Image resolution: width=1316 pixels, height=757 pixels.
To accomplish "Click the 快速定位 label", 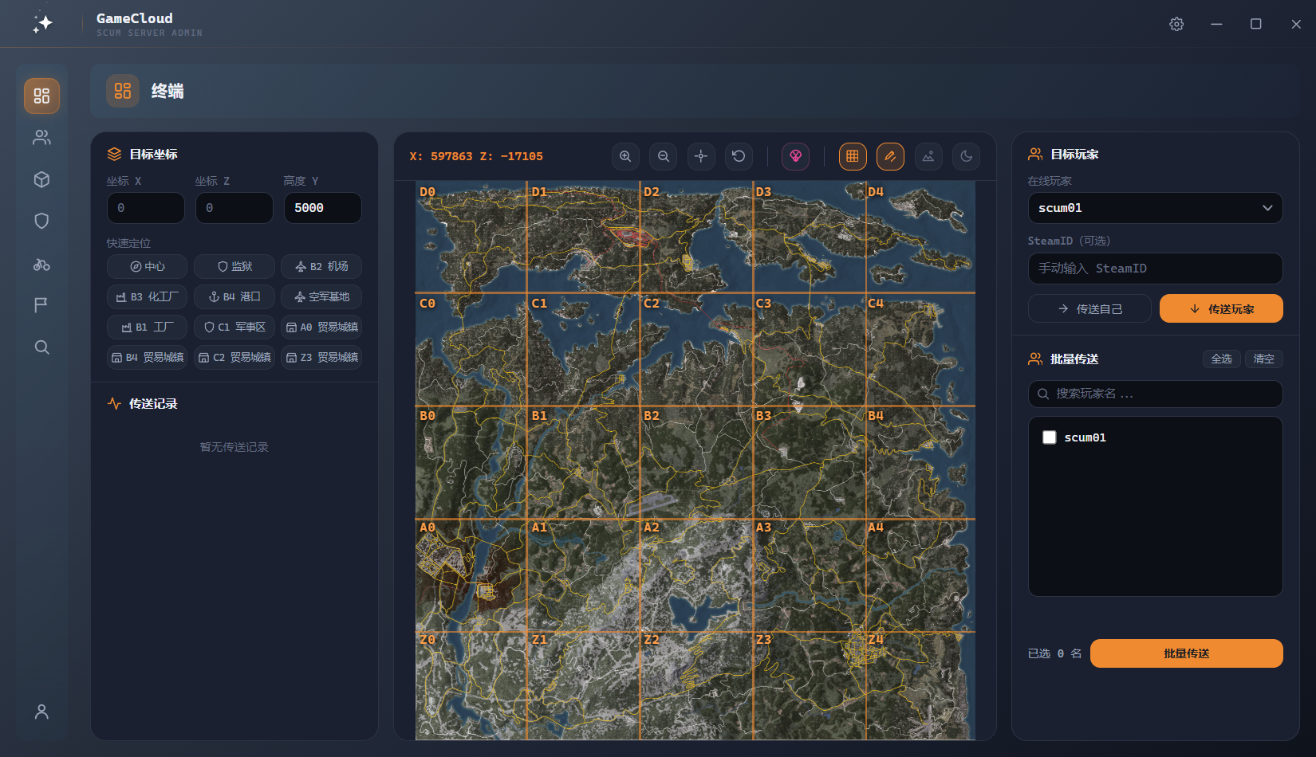I will click(x=128, y=243).
